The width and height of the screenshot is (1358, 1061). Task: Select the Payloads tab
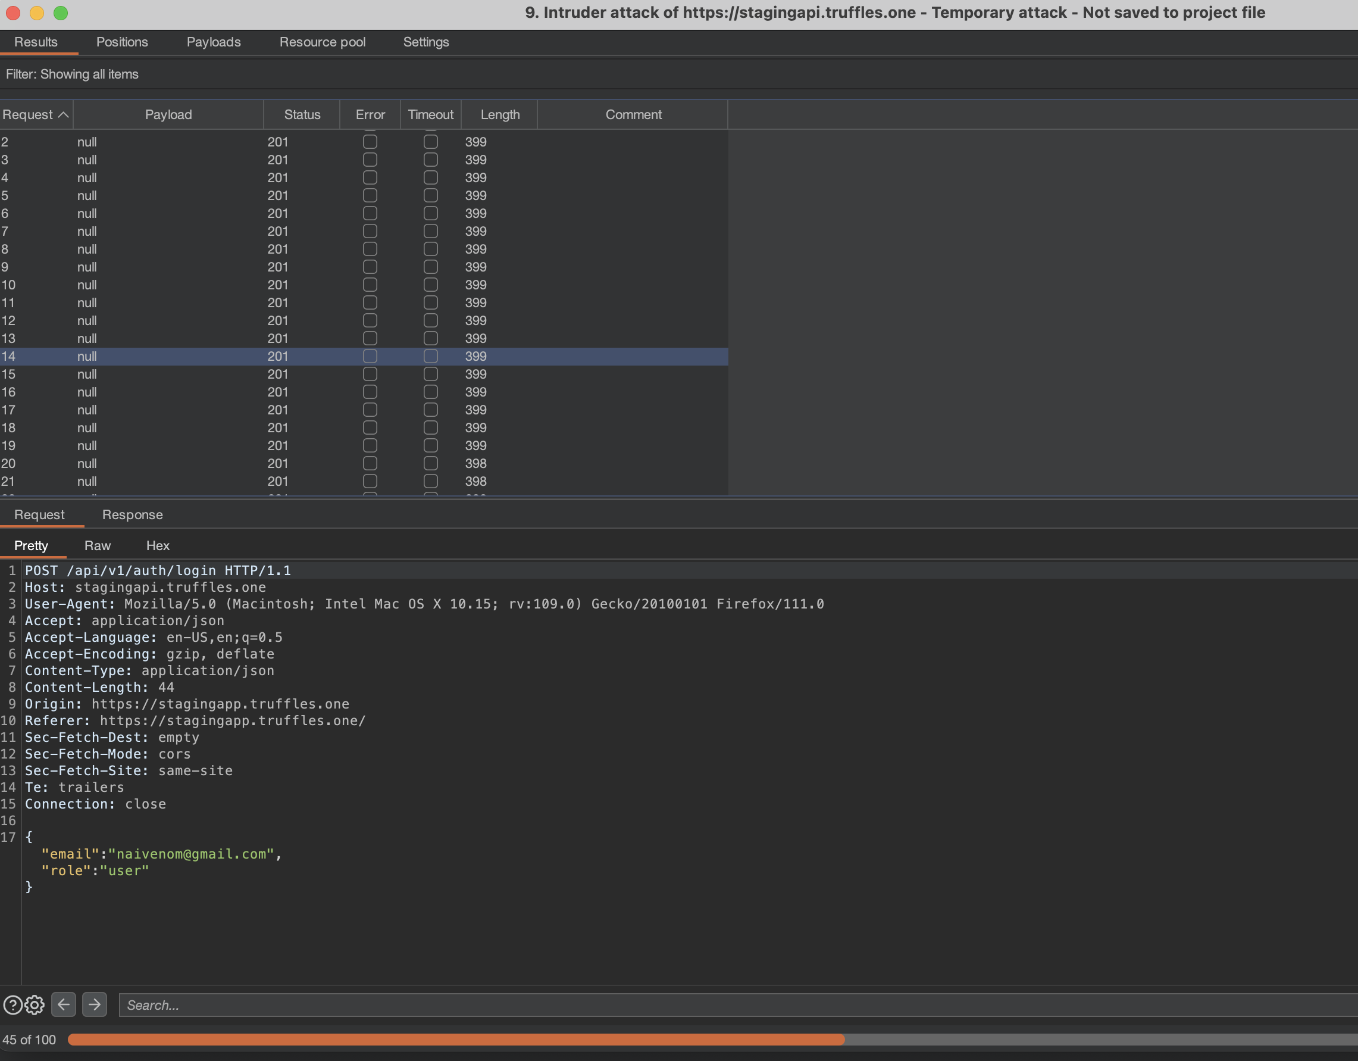click(212, 42)
